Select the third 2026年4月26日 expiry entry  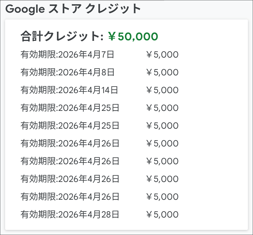click(x=70, y=179)
